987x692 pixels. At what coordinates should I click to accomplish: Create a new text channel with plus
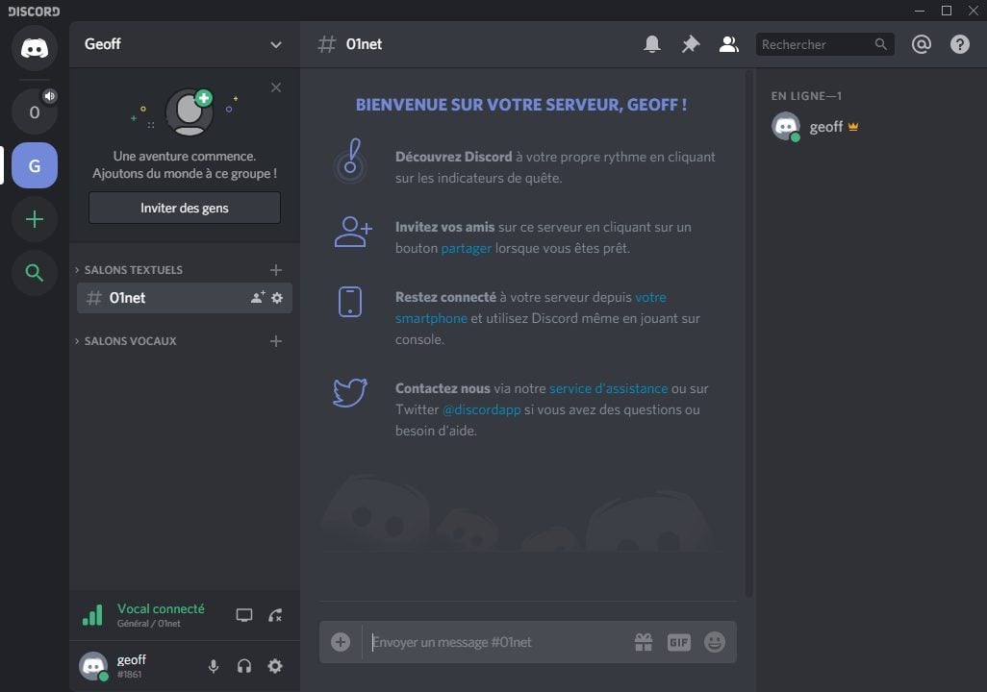276,270
